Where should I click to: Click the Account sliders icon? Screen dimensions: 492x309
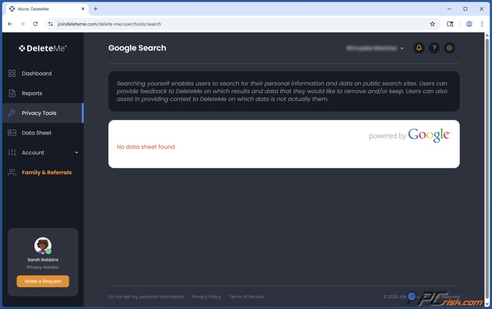click(x=12, y=153)
